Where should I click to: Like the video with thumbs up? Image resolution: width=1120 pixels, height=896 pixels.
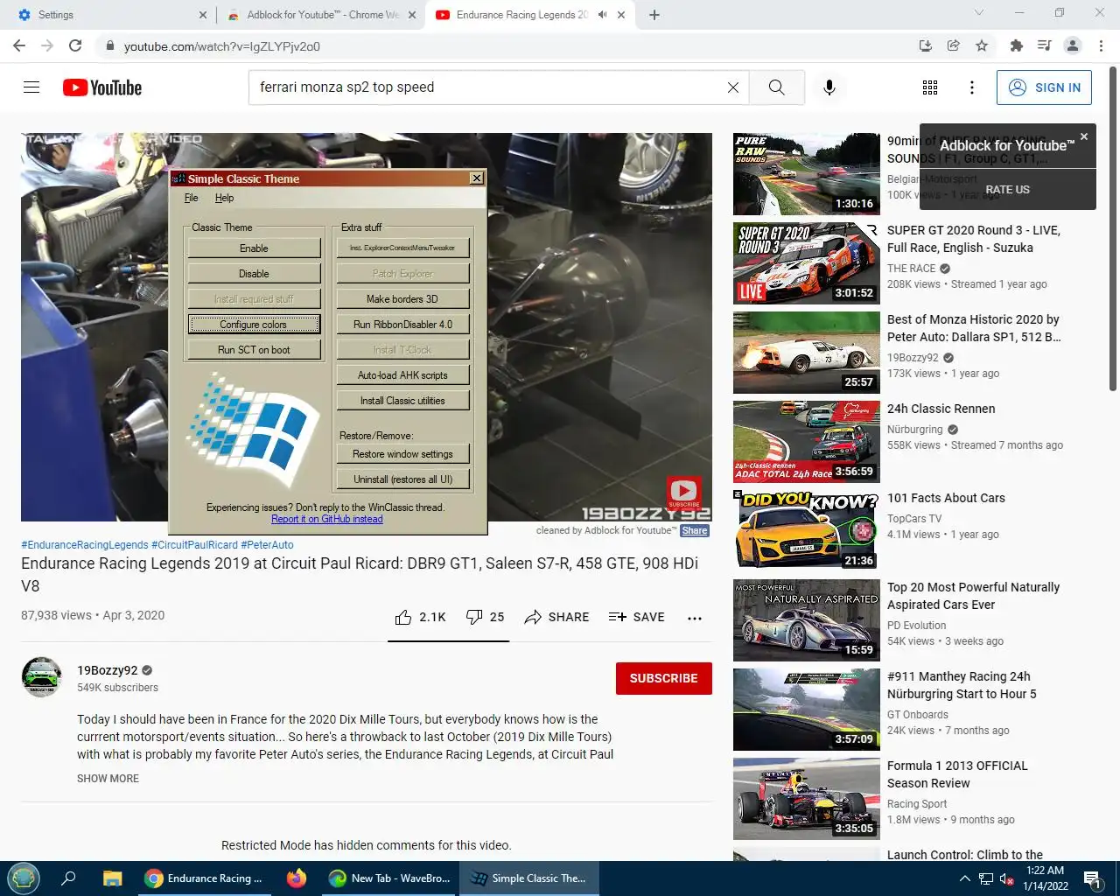(x=421, y=617)
